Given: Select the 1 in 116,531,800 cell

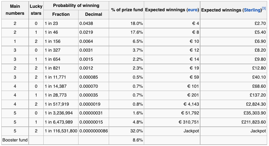Looking at the screenshot, I should pos(61,131).
